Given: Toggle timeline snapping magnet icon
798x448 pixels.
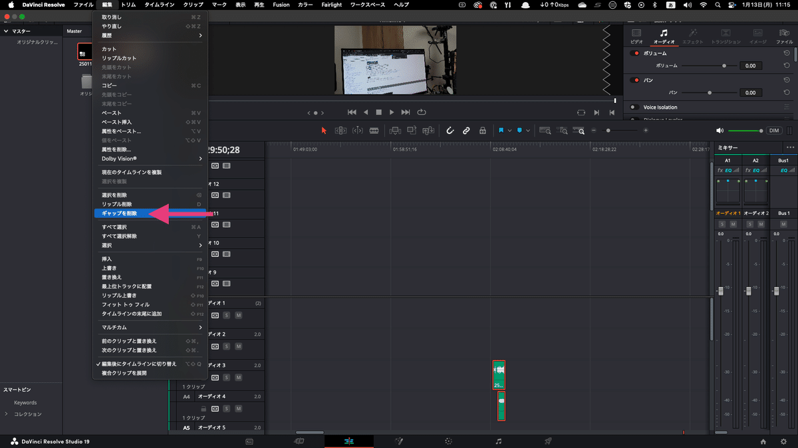Looking at the screenshot, I should 450,131.
